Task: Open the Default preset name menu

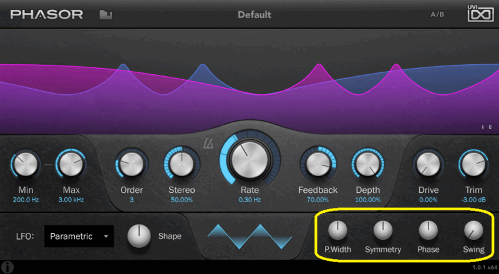Action: (x=254, y=14)
